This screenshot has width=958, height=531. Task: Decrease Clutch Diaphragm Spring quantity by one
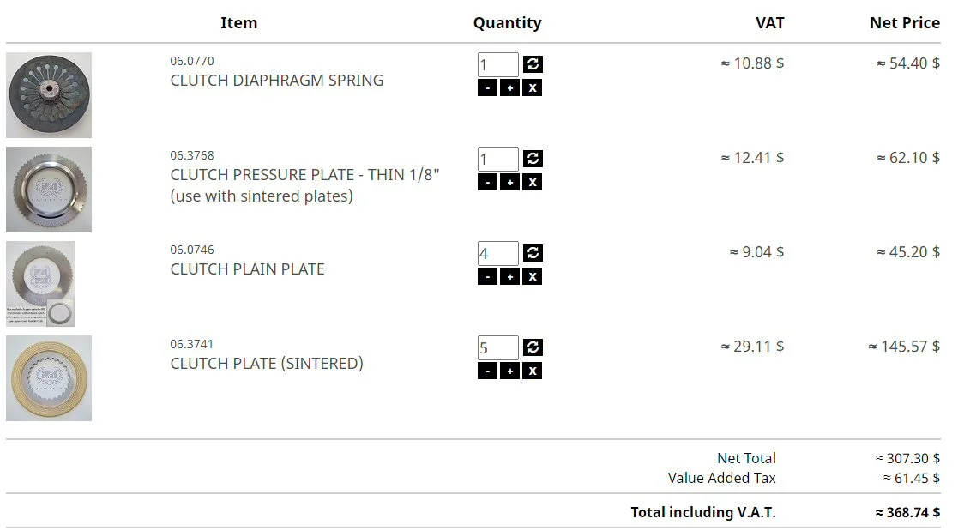487,87
